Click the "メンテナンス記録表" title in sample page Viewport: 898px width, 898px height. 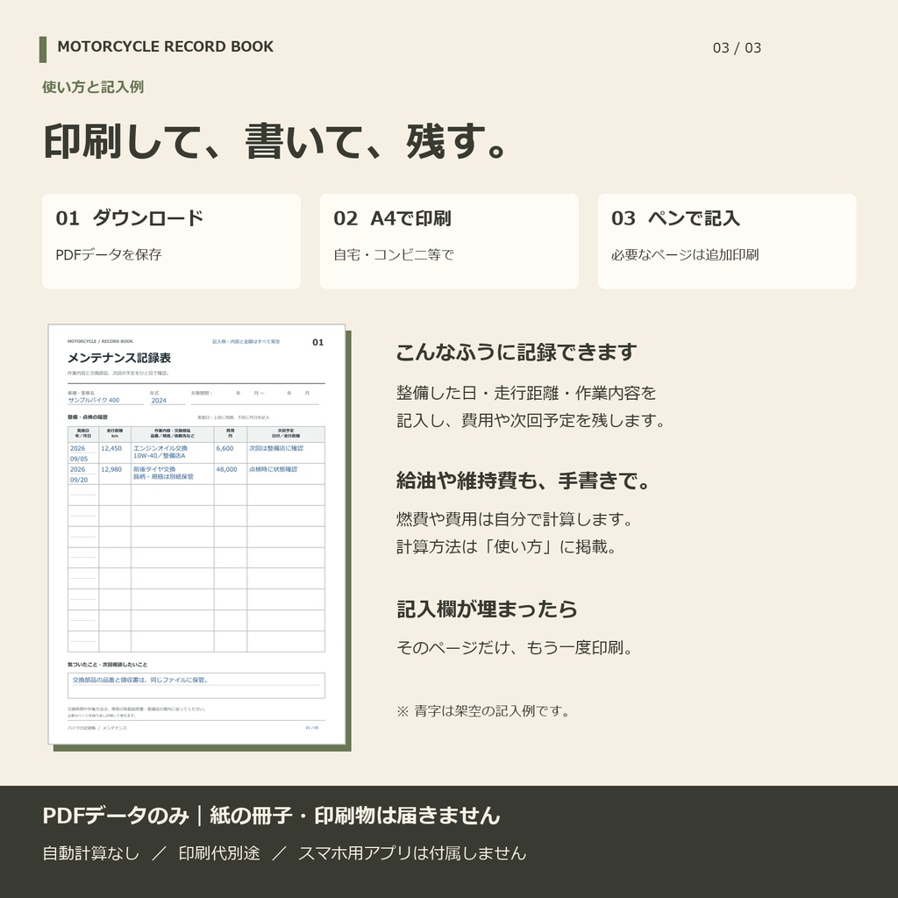[x=119, y=358]
